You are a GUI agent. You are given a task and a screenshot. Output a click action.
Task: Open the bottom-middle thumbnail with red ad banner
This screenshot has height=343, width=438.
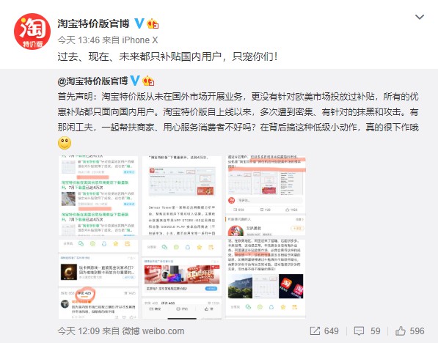[181, 279]
